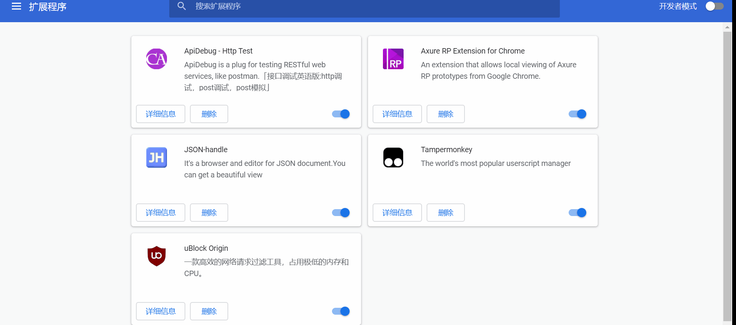Remove the JSON-handle extension
Viewport: 736px width, 325px height.
pos(209,213)
